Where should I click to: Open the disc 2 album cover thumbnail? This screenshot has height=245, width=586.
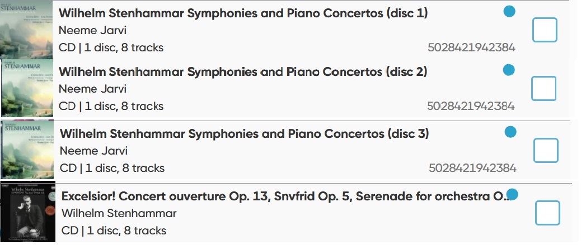[x=27, y=88]
